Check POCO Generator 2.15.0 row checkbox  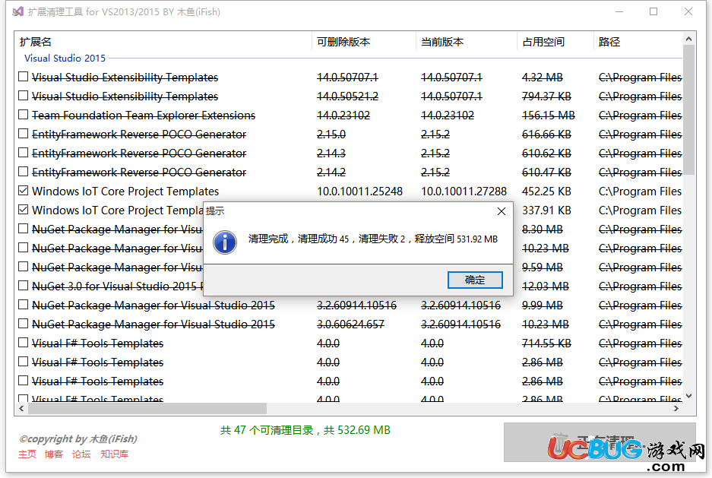[x=23, y=134]
